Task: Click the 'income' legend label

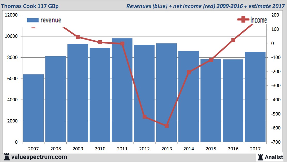Action: pos(258,20)
